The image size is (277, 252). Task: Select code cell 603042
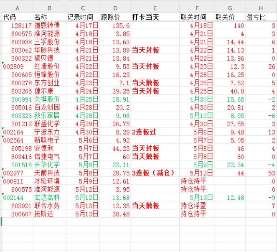[x=17, y=50]
